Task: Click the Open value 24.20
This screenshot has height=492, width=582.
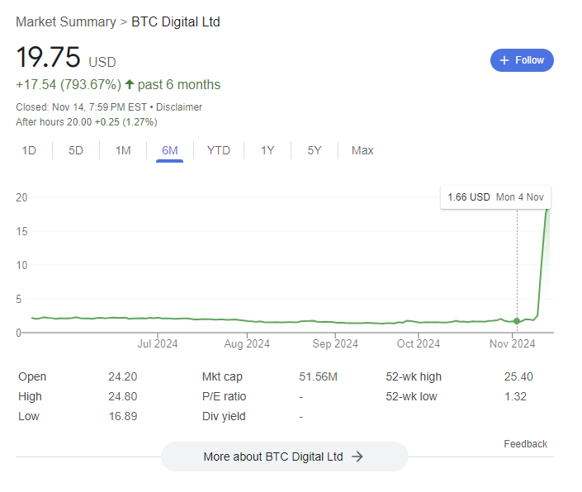Action: coord(123,376)
